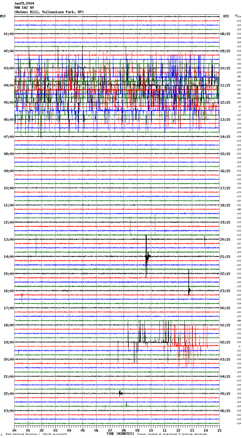The width and height of the screenshot is (242, 438).
Task: Click the 23:15 UTC time label
Action: (x=225, y=291)
